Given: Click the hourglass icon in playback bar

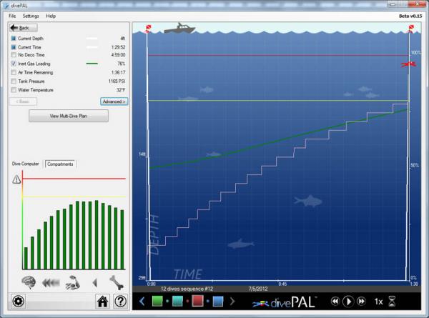Looking at the screenshot, I should [391, 302].
